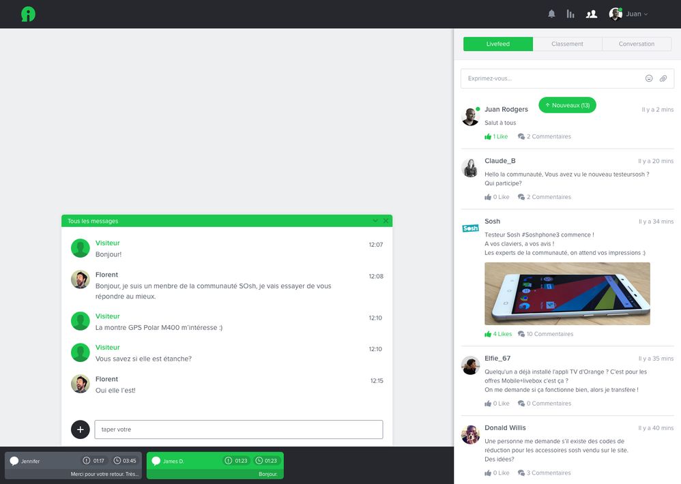The width and height of the screenshot is (681, 484).
Task: Toggle like on the Sosh phone post
Action: [498, 334]
